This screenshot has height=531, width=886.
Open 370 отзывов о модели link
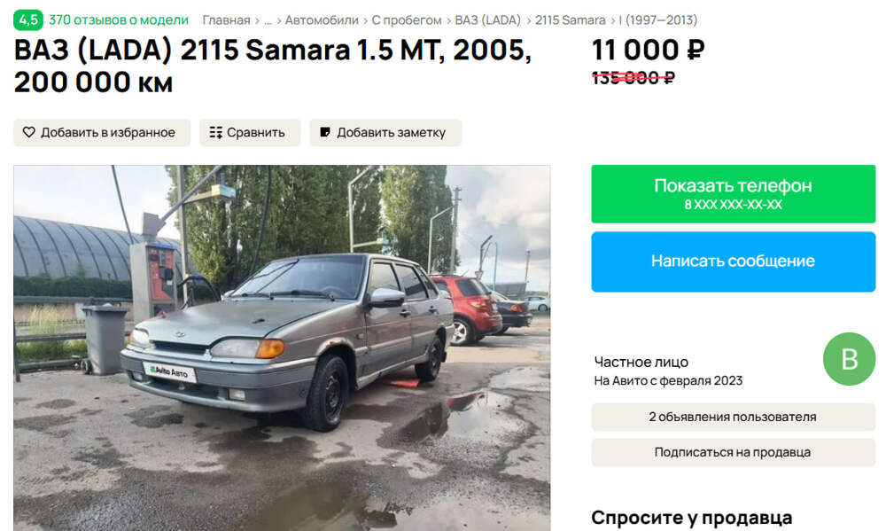(x=119, y=20)
